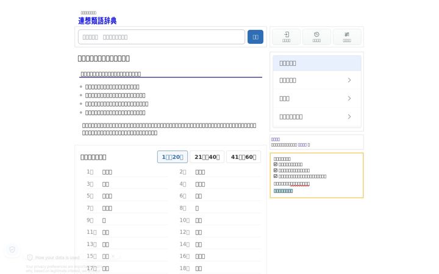439x274 pixels.
Task: Click the red-underlined text in the yellow box
Action: (x=300, y=184)
